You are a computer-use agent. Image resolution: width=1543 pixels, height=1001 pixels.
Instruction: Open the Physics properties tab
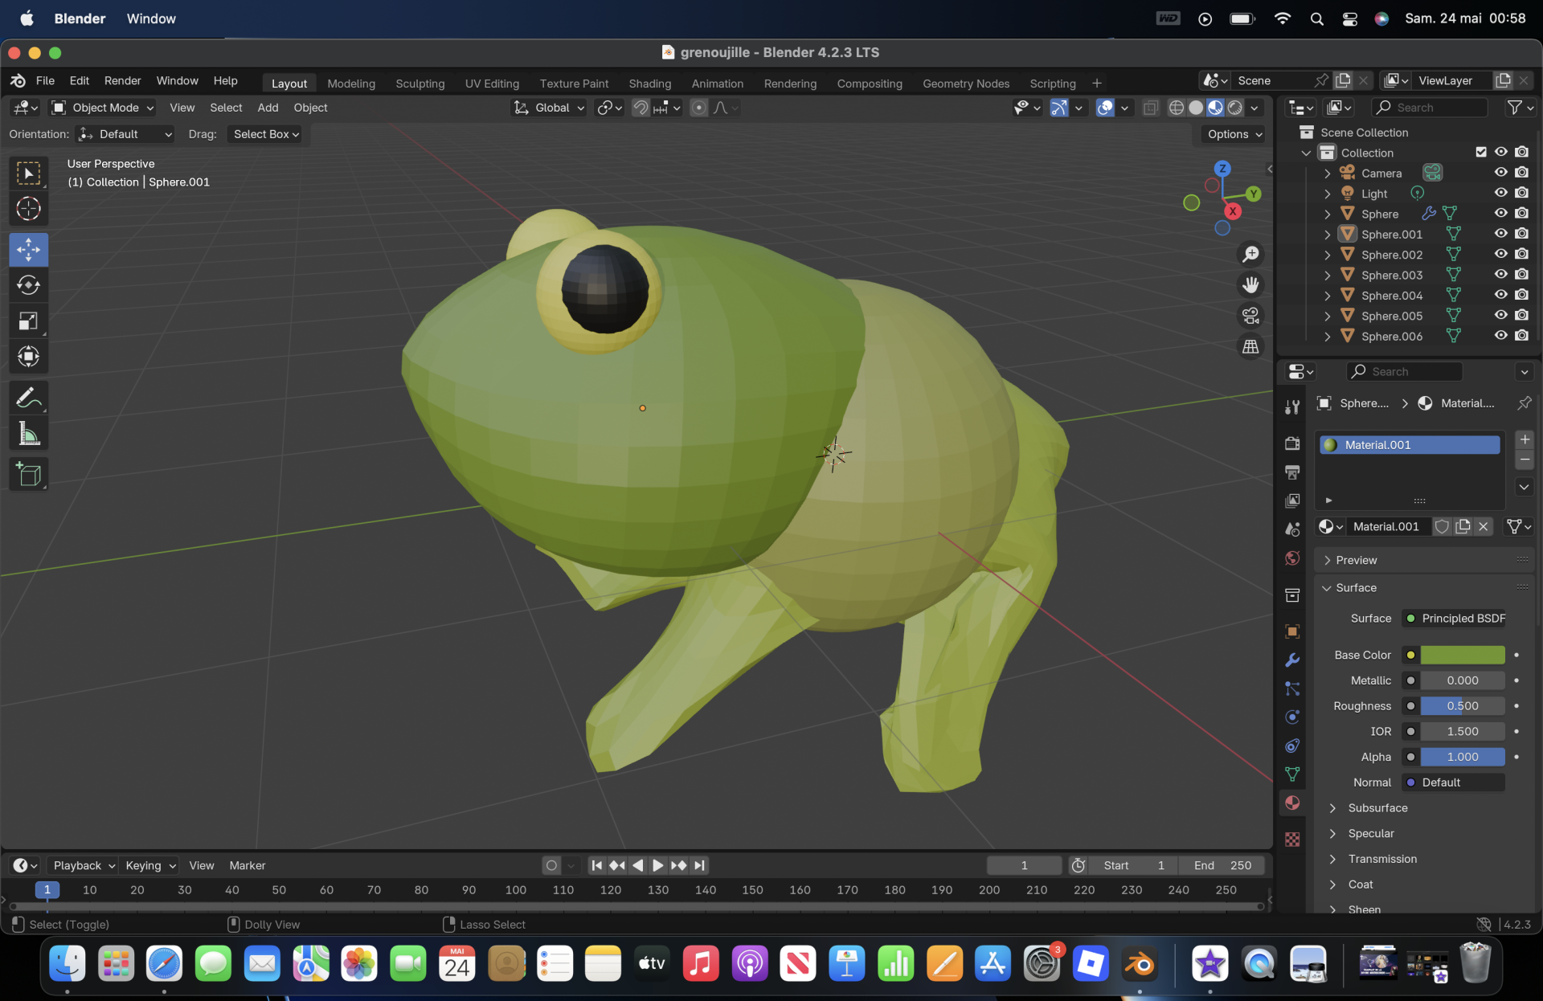coord(1292,717)
